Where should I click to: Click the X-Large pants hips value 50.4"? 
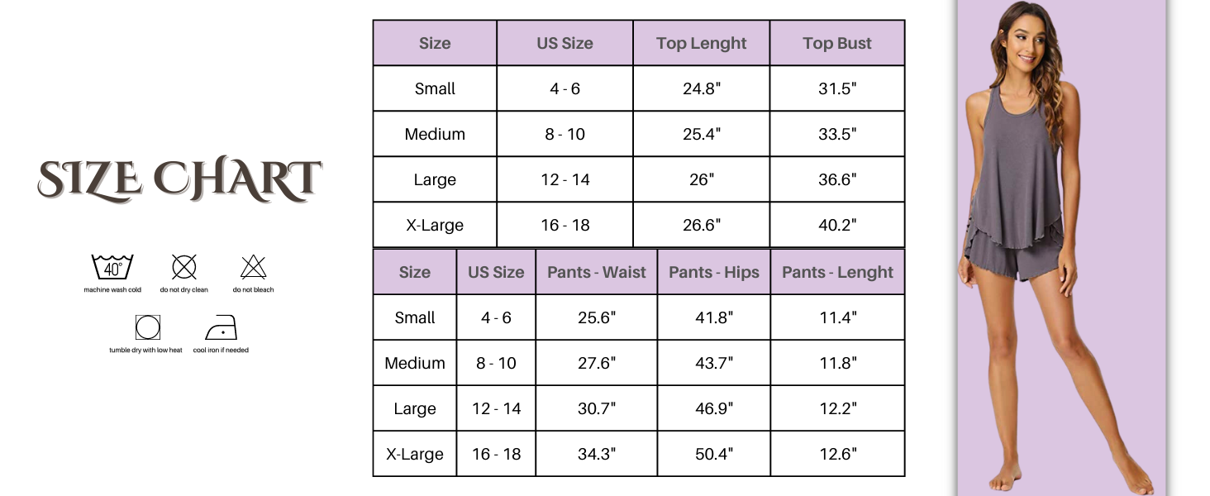pyautogui.click(x=713, y=454)
